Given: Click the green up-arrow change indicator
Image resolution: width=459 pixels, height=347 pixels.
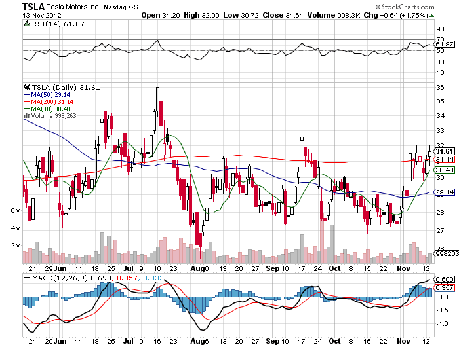Looking at the screenshot, I should tap(431, 16).
